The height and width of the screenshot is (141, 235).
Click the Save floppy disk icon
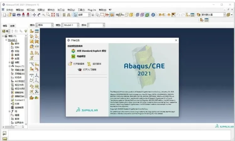14,15
